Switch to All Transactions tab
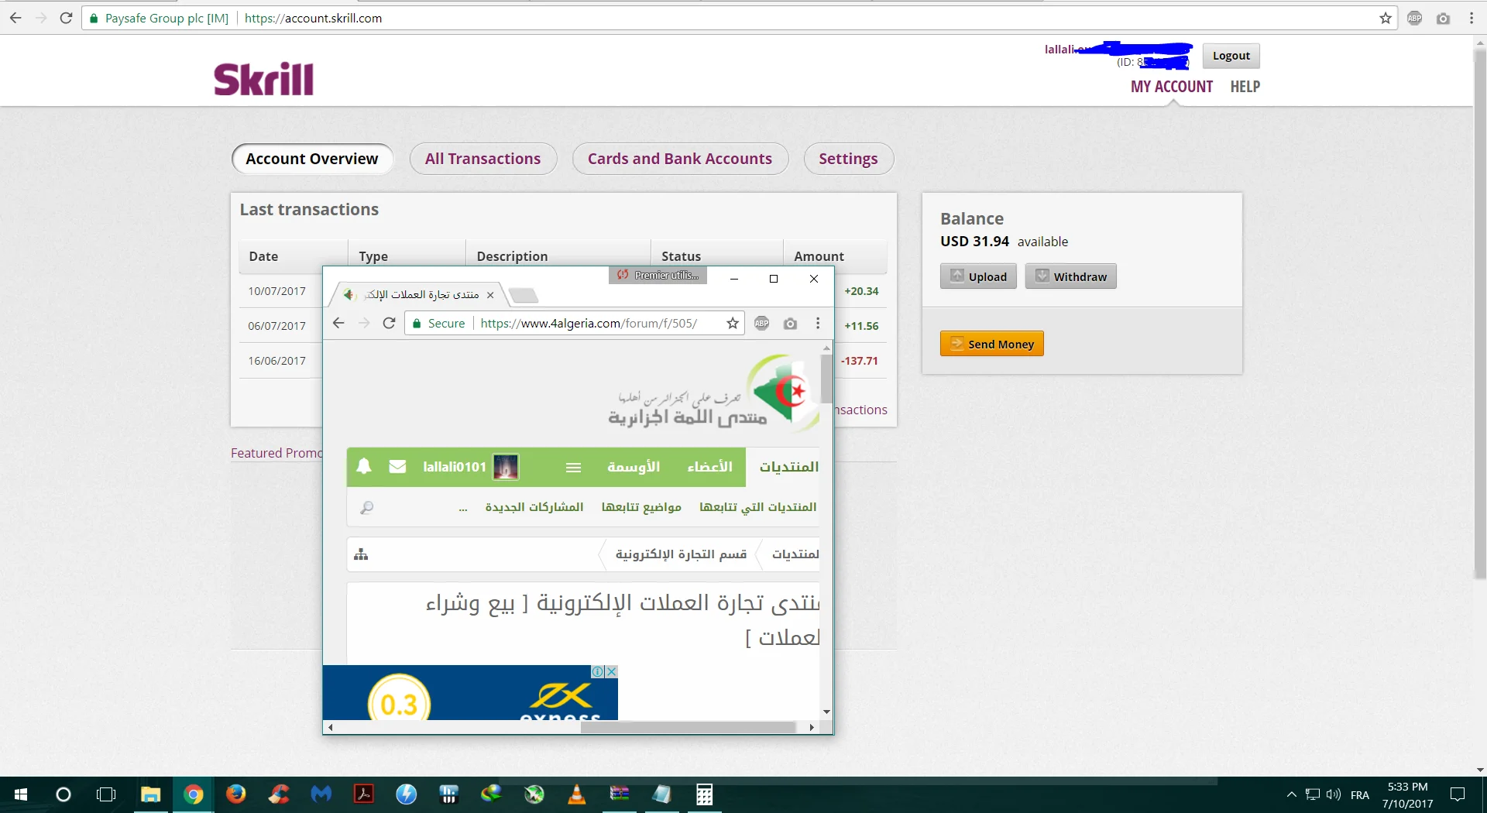The image size is (1487, 813). tap(483, 159)
